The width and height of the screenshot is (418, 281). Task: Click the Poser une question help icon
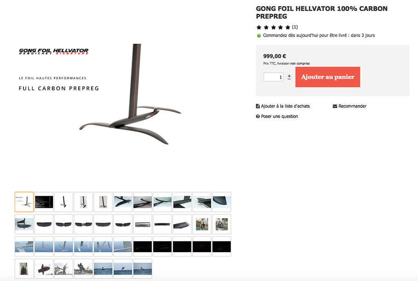pyautogui.click(x=258, y=116)
